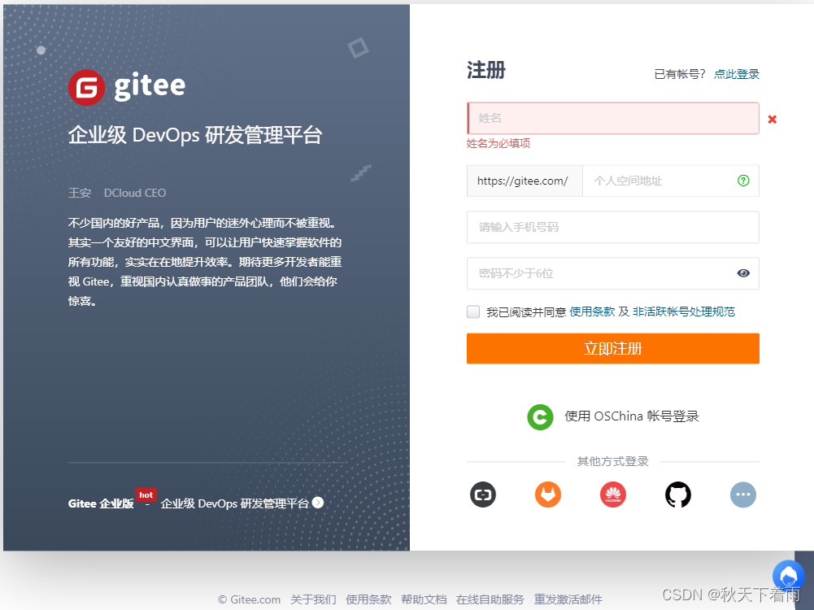
Task: Click the OSChina green logo icon
Action: [540, 417]
